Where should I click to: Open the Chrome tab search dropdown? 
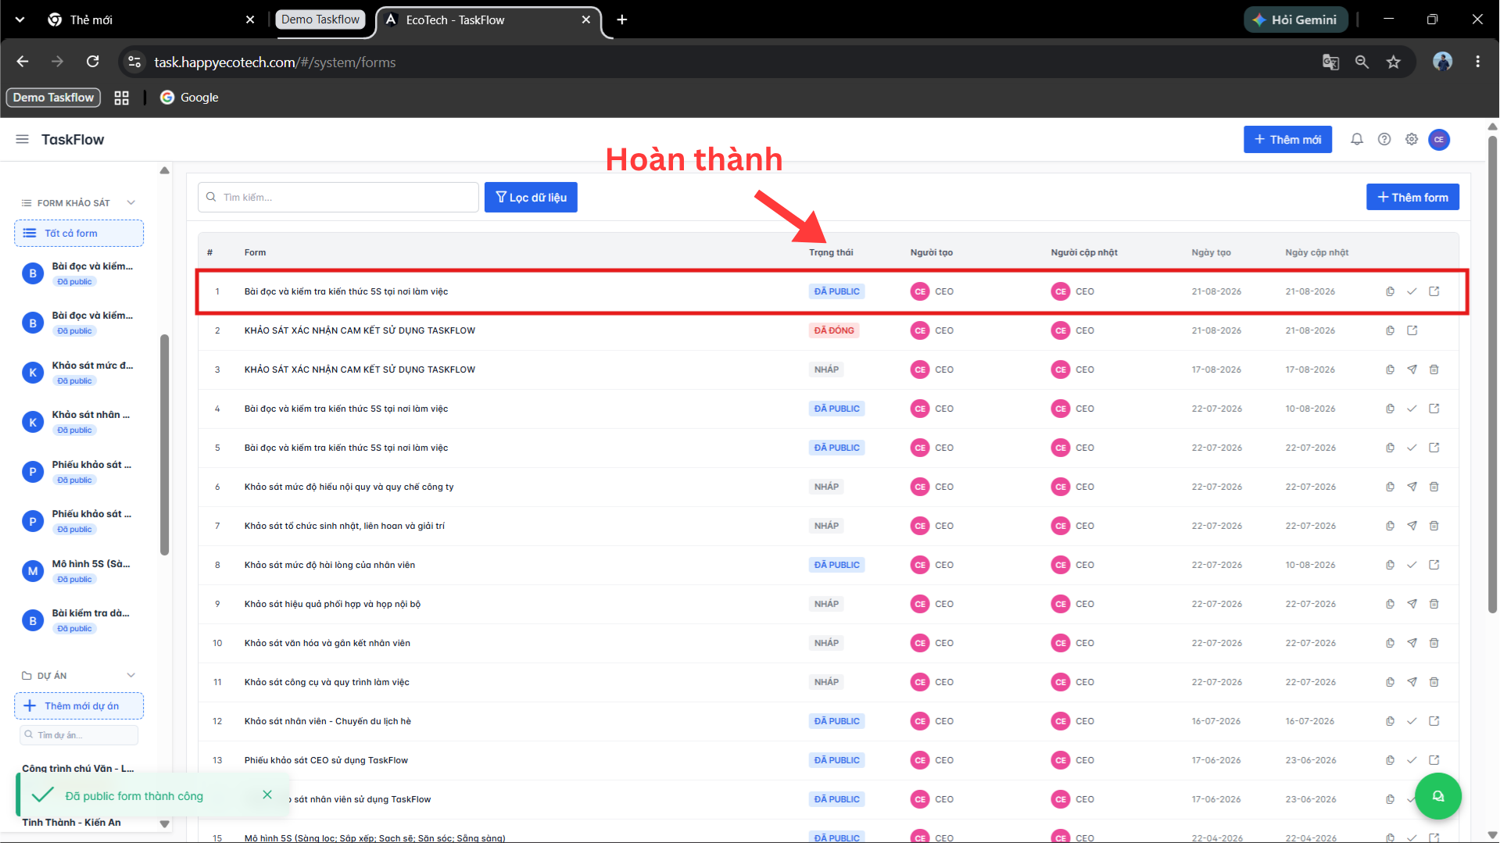coord(20,20)
